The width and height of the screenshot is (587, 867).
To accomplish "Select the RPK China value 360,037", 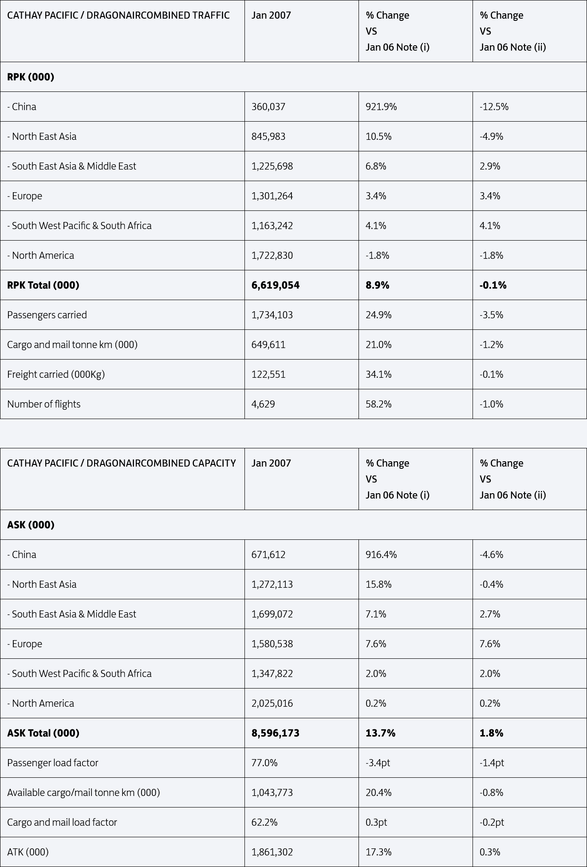I will point(268,107).
